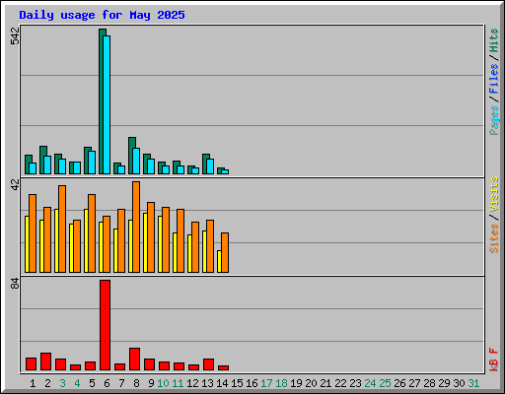The height and width of the screenshot is (394, 505).
Task: Select the tall red KB bar for day 6
Action: coord(105,325)
